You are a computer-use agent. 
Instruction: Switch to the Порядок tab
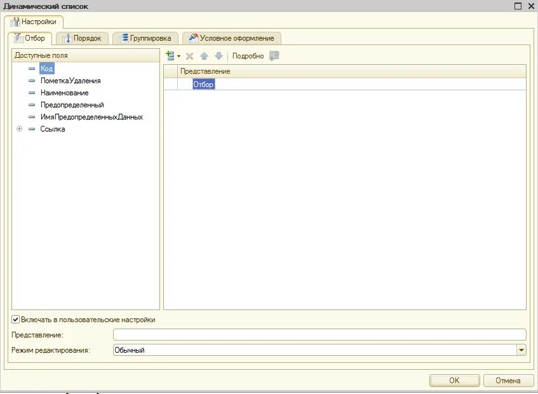(x=82, y=38)
